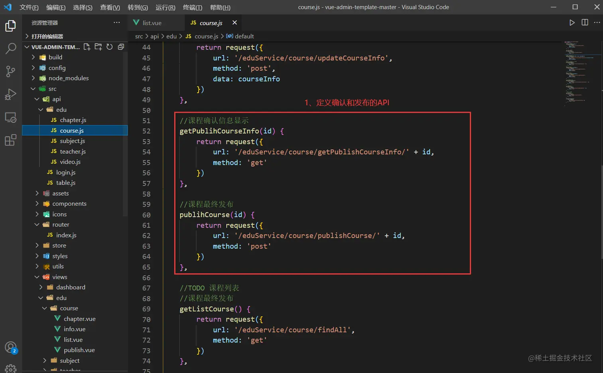The height and width of the screenshot is (373, 603).
Task: Open login.js file
Action: pos(75,172)
